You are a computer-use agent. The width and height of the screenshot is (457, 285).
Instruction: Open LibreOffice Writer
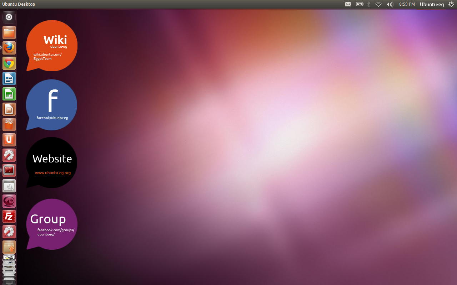9,79
